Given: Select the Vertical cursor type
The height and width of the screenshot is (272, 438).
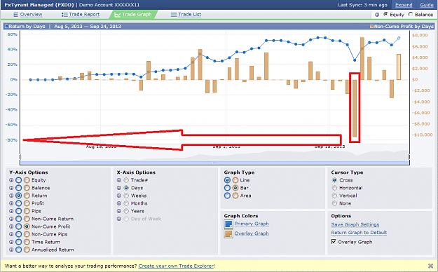Looking at the screenshot, I should click(x=334, y=196).
